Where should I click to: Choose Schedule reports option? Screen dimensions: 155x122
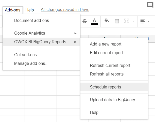coord(105,87)
